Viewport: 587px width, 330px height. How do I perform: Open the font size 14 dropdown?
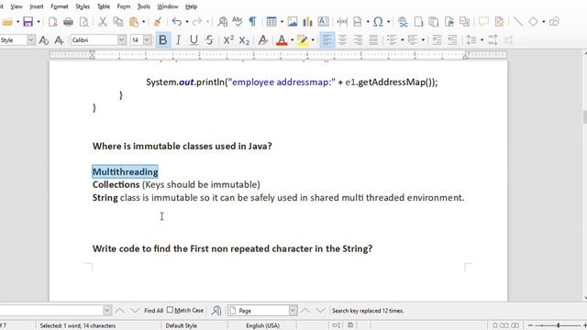click(x=147, y=40)
